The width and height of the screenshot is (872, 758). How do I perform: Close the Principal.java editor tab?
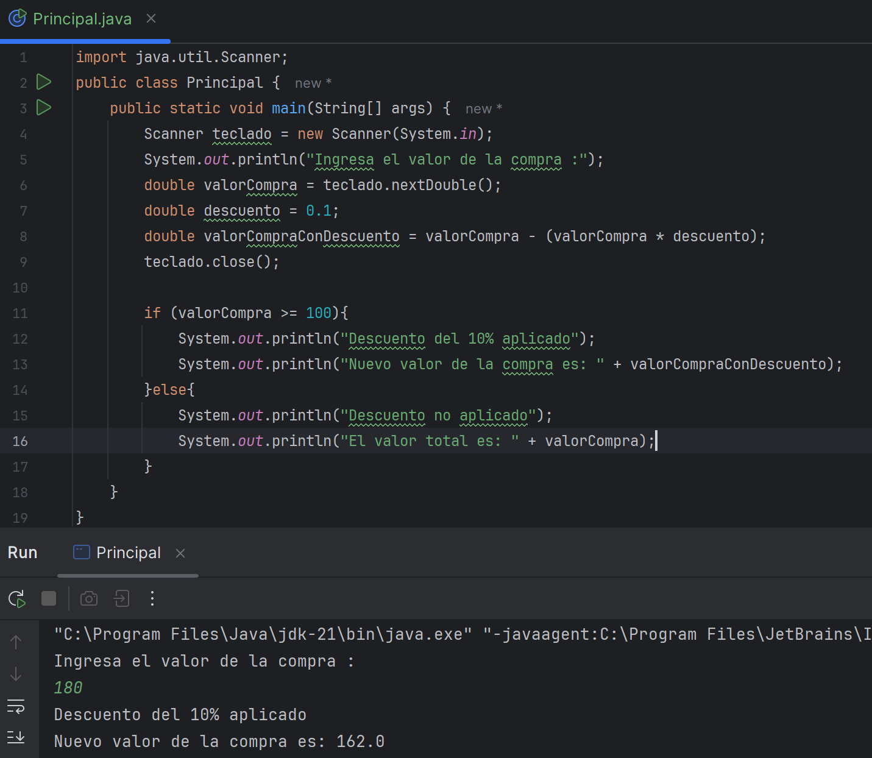point(151,19)
